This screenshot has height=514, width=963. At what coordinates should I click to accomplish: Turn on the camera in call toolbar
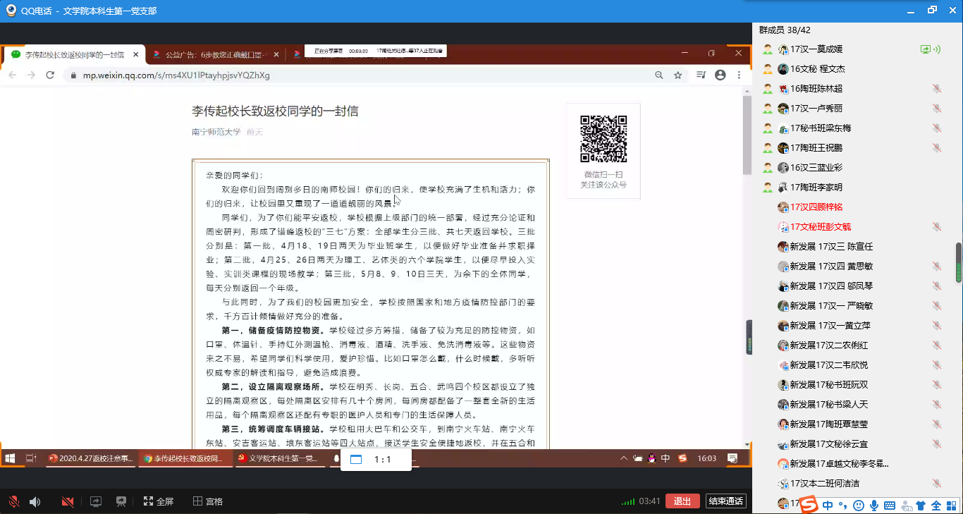point(68,502)
